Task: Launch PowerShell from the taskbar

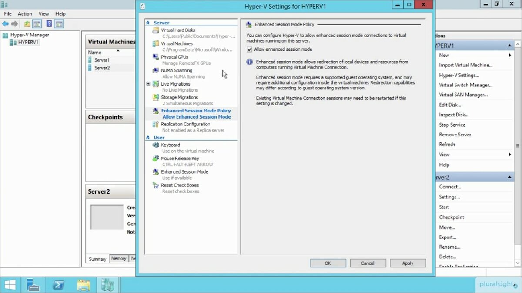Action: (58, 285)
